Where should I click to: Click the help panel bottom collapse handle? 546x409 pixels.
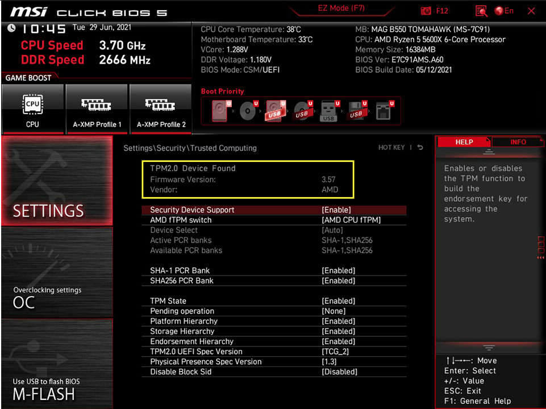(489, 348)
